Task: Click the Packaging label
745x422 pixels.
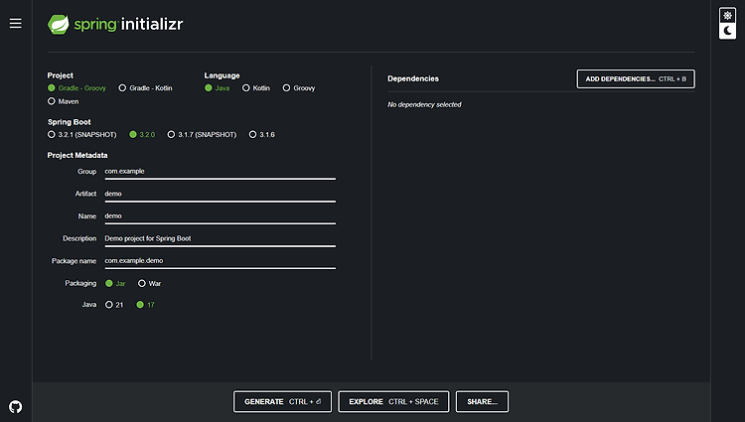Action: [80, 283]
